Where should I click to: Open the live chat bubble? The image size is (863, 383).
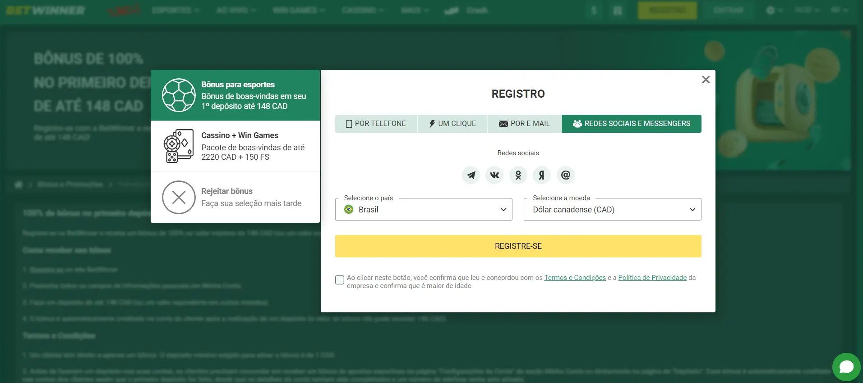tap(846, 367)
